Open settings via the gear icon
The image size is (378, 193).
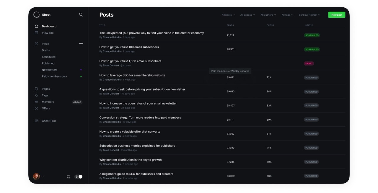coord(69,177)
